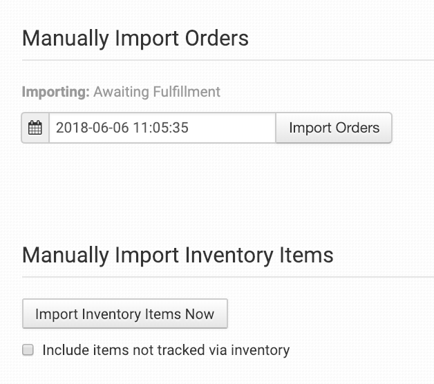The image size is (434, 384).
Task: Enable the untracked inventory items checkbox
Action: pyautogui.click(x=28, y=350)
